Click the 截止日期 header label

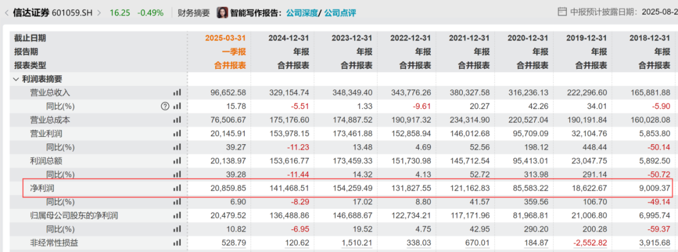[30, 38]
